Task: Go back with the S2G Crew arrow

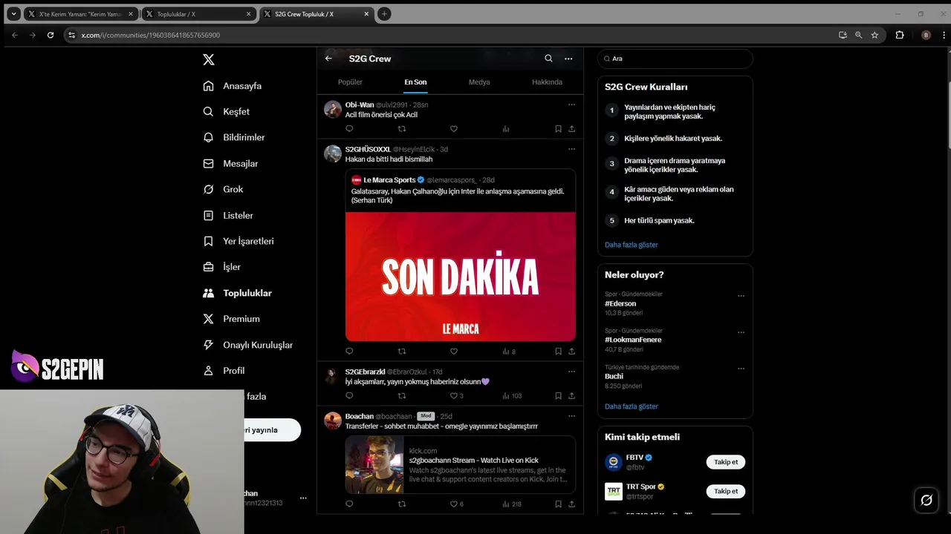Action: [328, 59]
